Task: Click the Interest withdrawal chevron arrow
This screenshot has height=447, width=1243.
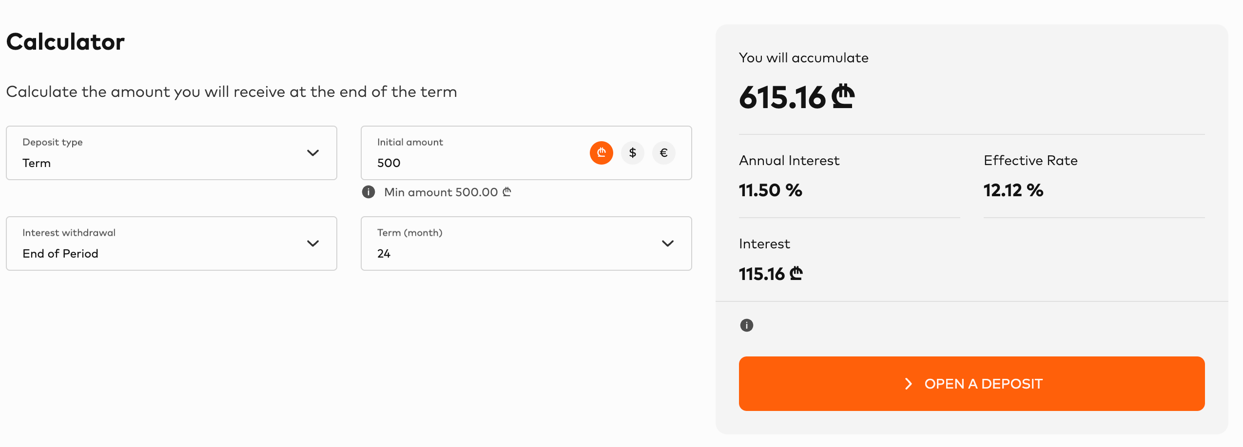Action: (313, 243)
